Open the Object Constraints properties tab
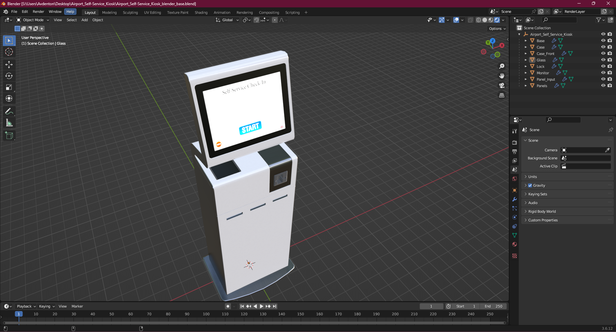Viewport: 616px width, 332px height. coord(515,226)
